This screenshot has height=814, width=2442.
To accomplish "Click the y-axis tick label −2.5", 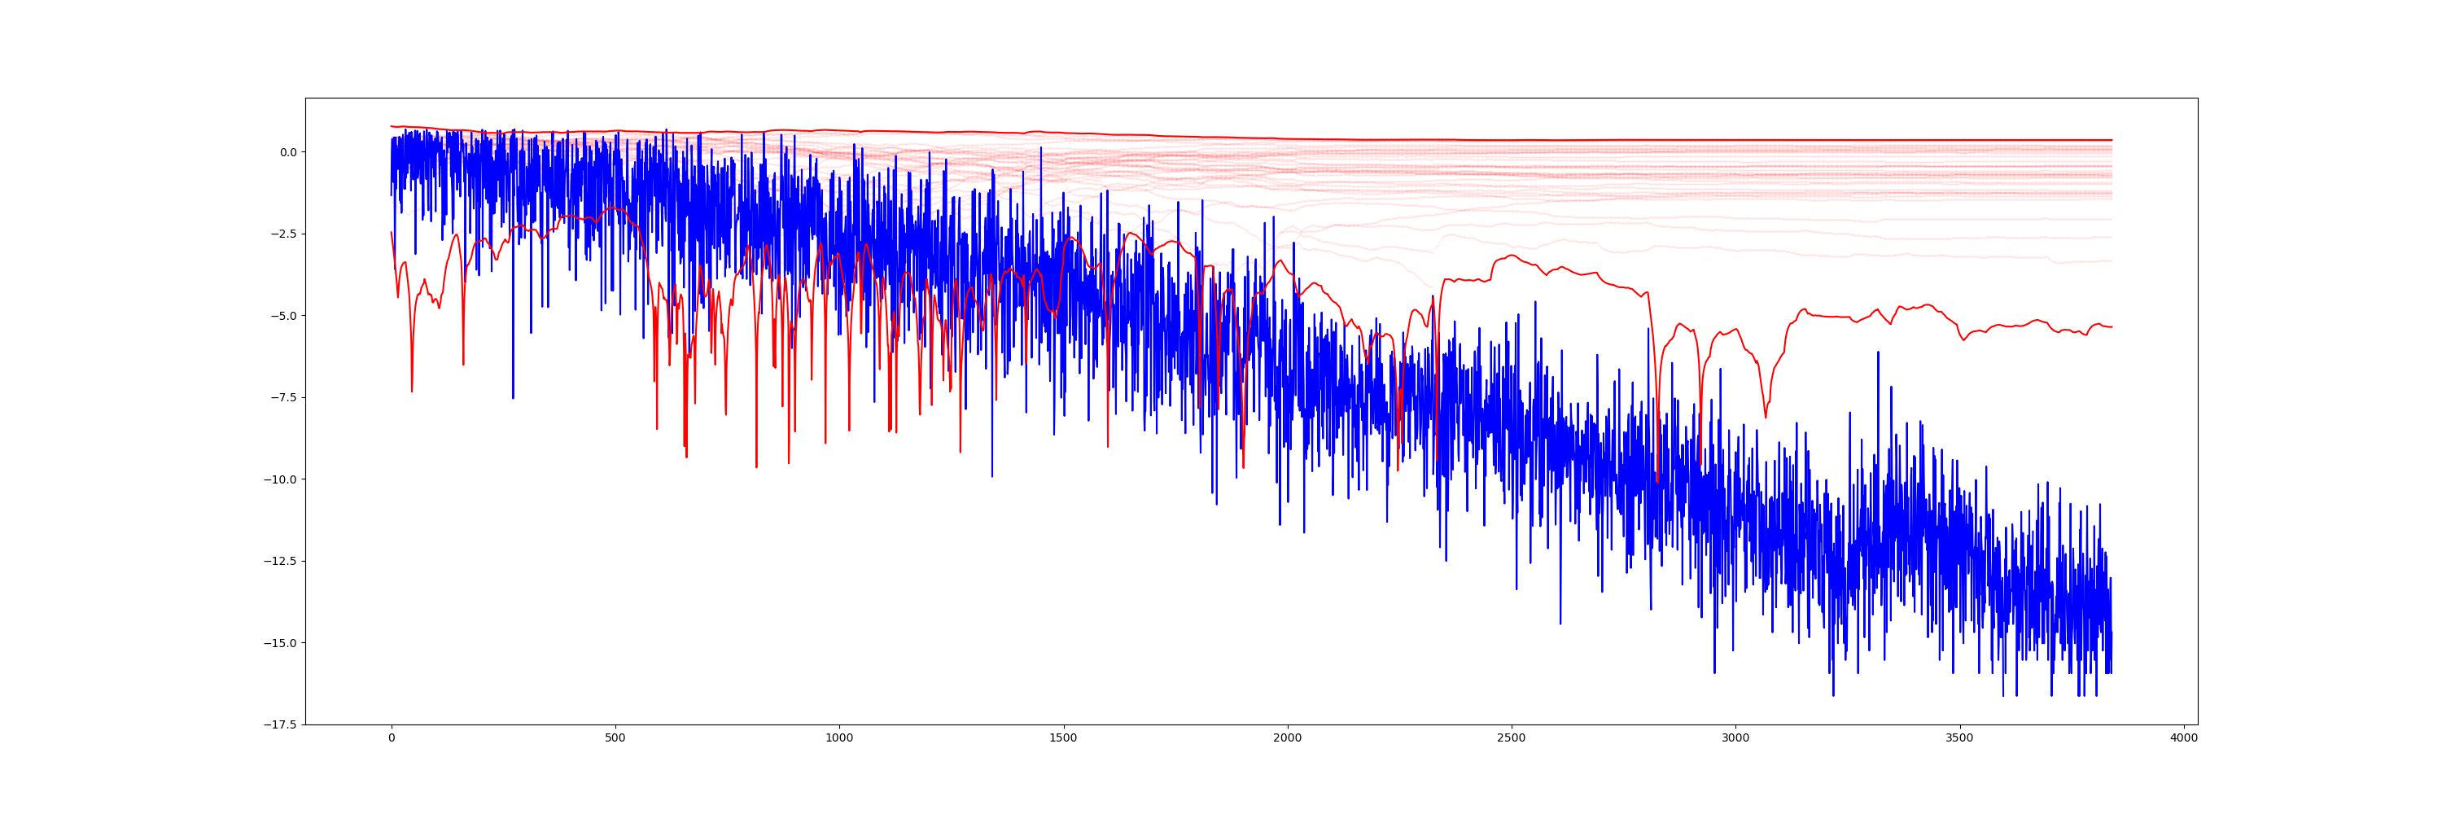I will point(283,234).
